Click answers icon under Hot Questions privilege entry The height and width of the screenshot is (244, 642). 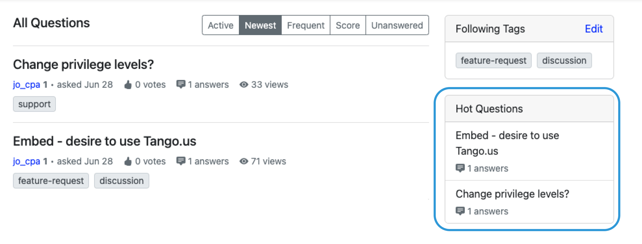(460, 211)
